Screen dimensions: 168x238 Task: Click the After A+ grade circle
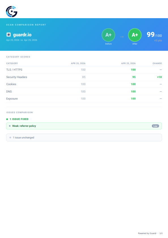[x=135, y=35]
